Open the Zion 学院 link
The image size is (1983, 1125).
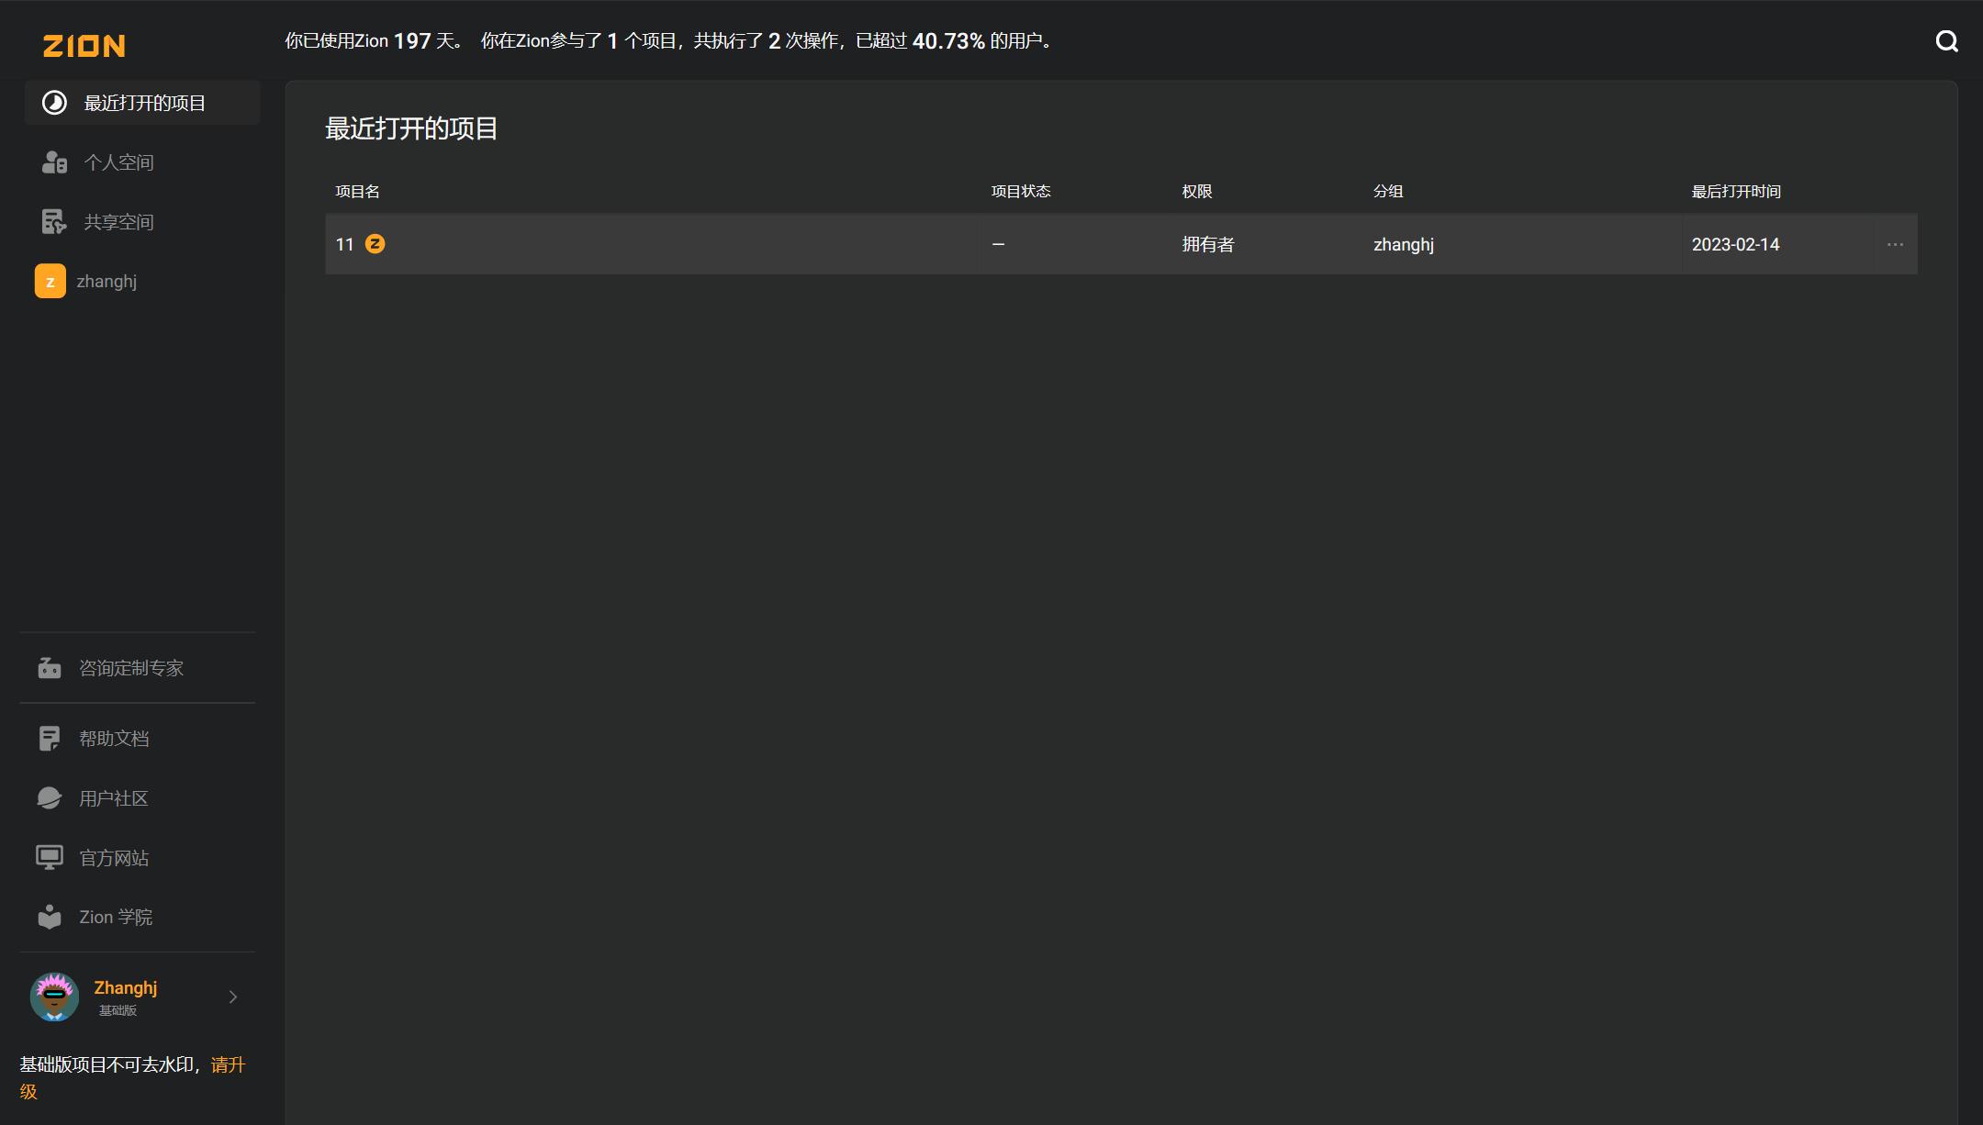coord(116,917)
